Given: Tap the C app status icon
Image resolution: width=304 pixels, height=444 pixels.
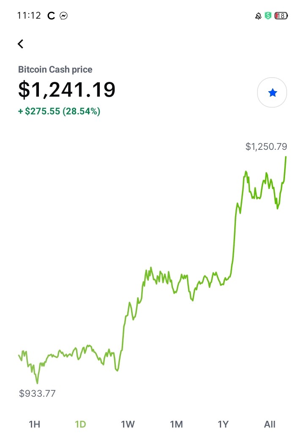Looking at the screenshot, I should 51,16.
